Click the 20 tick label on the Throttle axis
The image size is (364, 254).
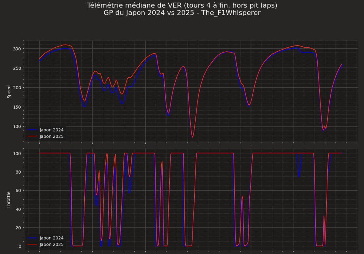point(18,228)
